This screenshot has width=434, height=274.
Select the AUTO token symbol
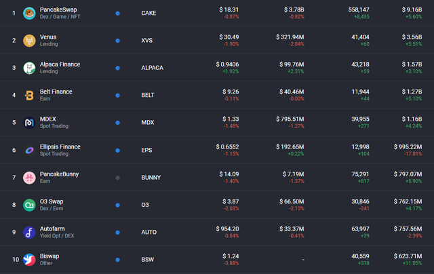(x=149, y=232)
